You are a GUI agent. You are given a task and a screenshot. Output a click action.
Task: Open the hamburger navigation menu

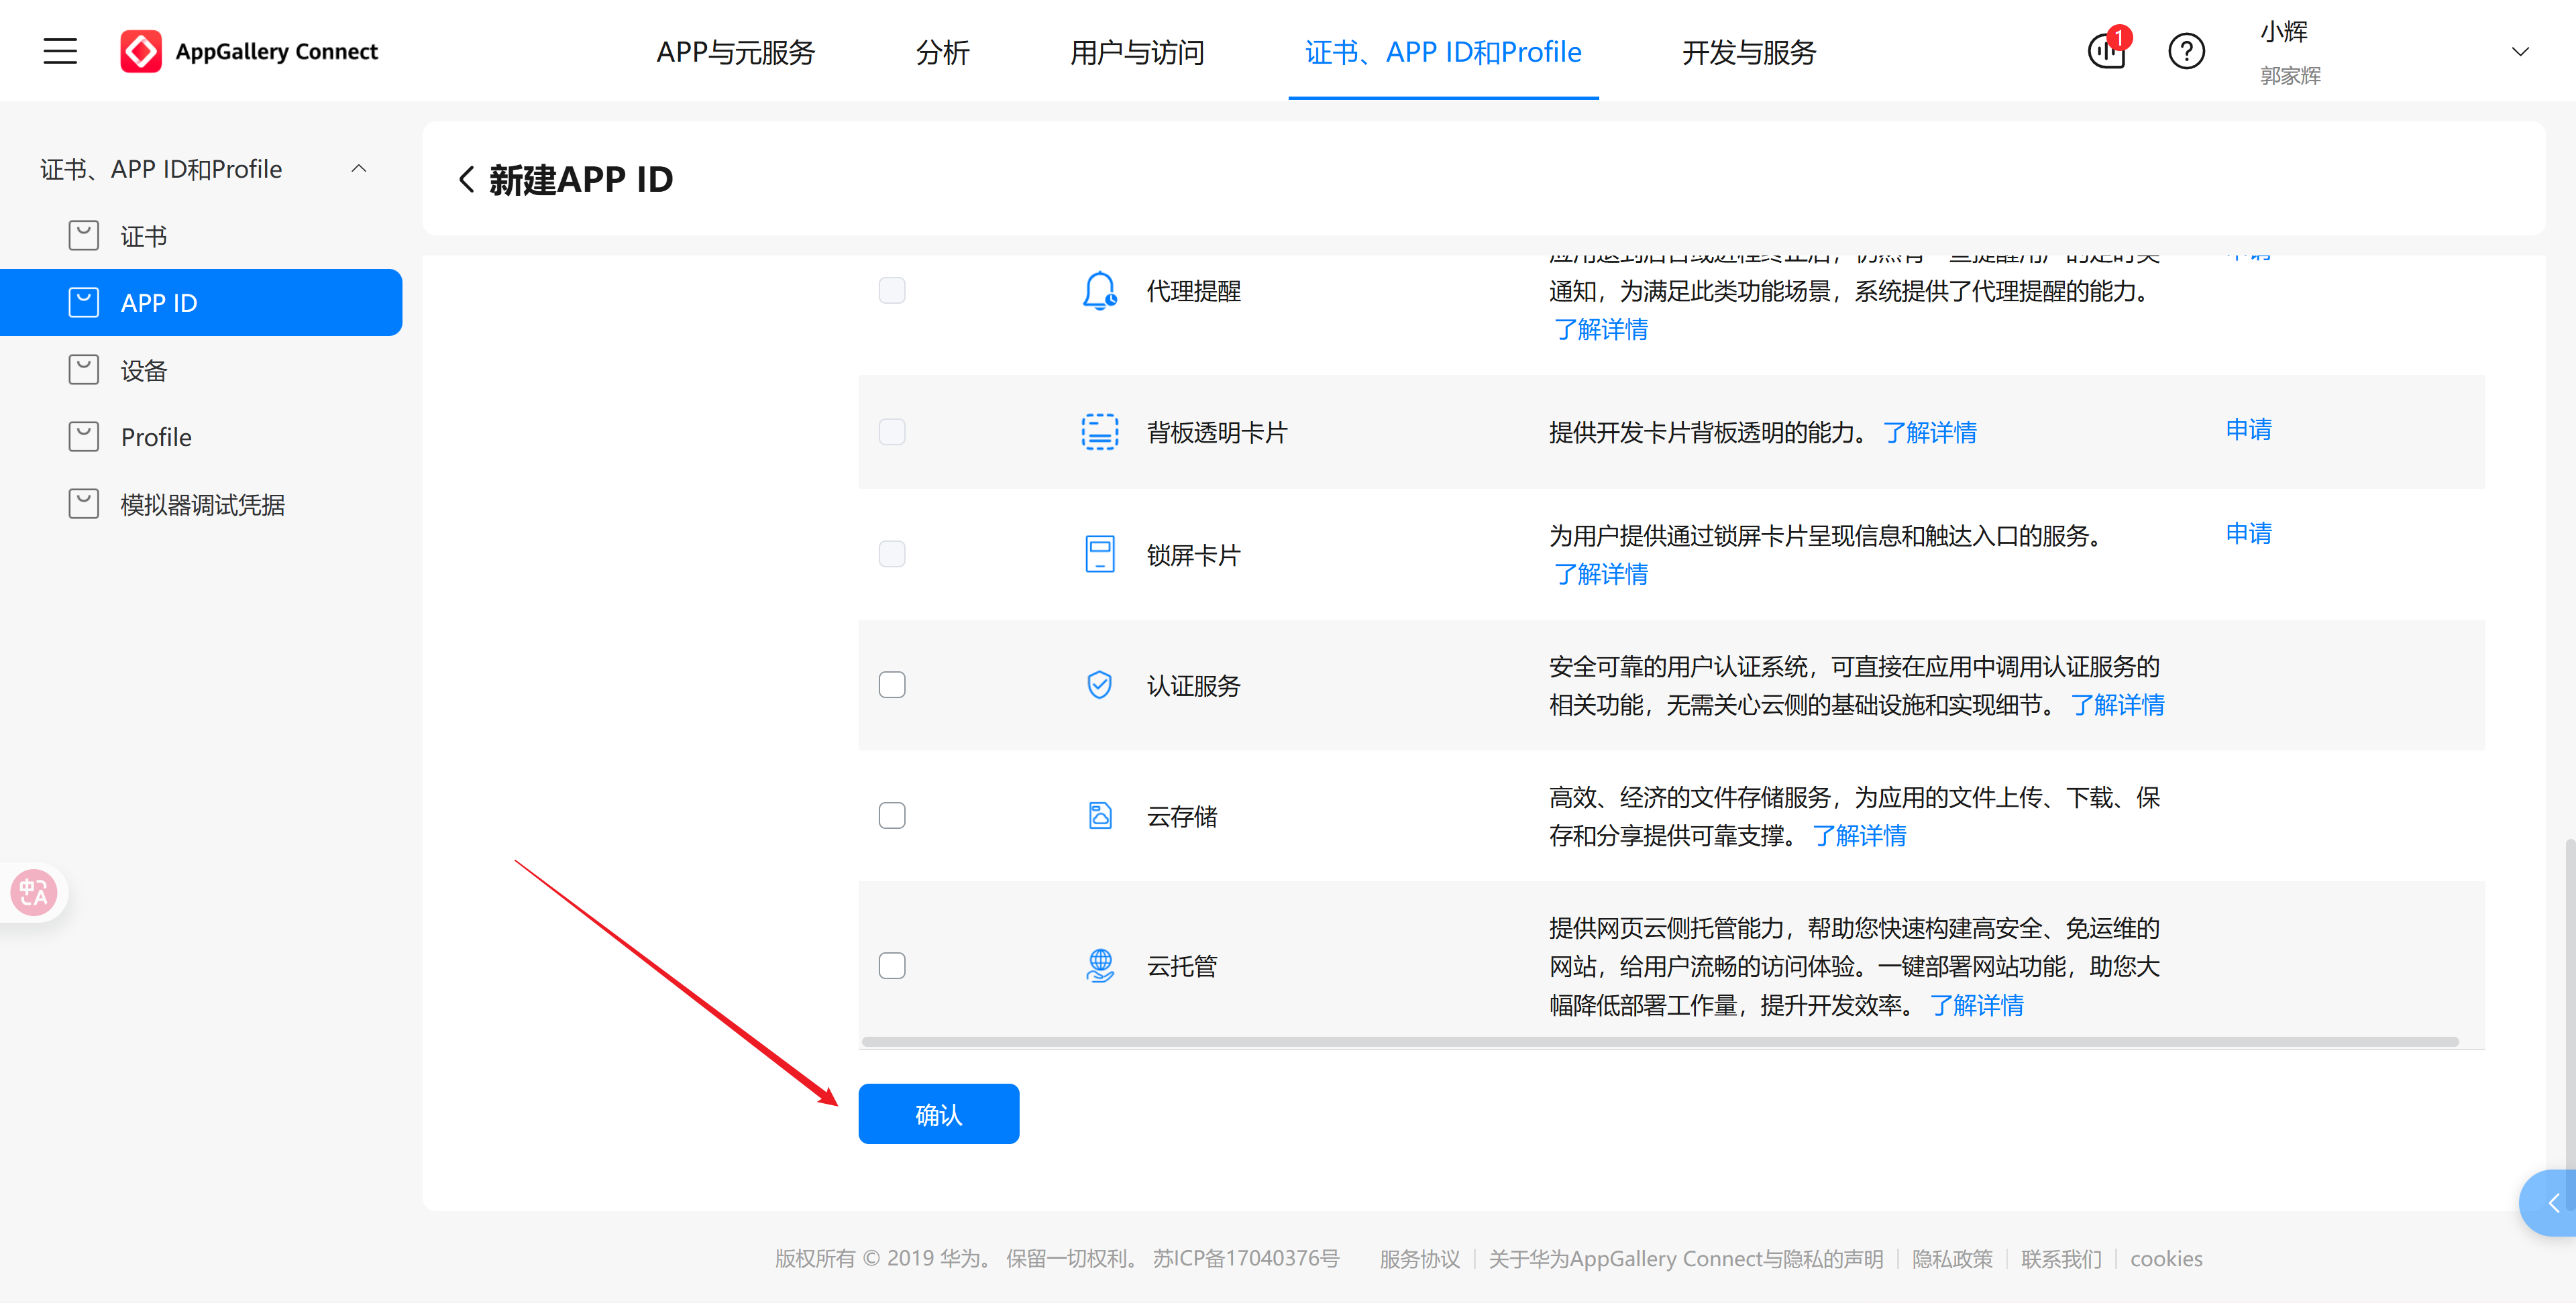click(59, 51)
